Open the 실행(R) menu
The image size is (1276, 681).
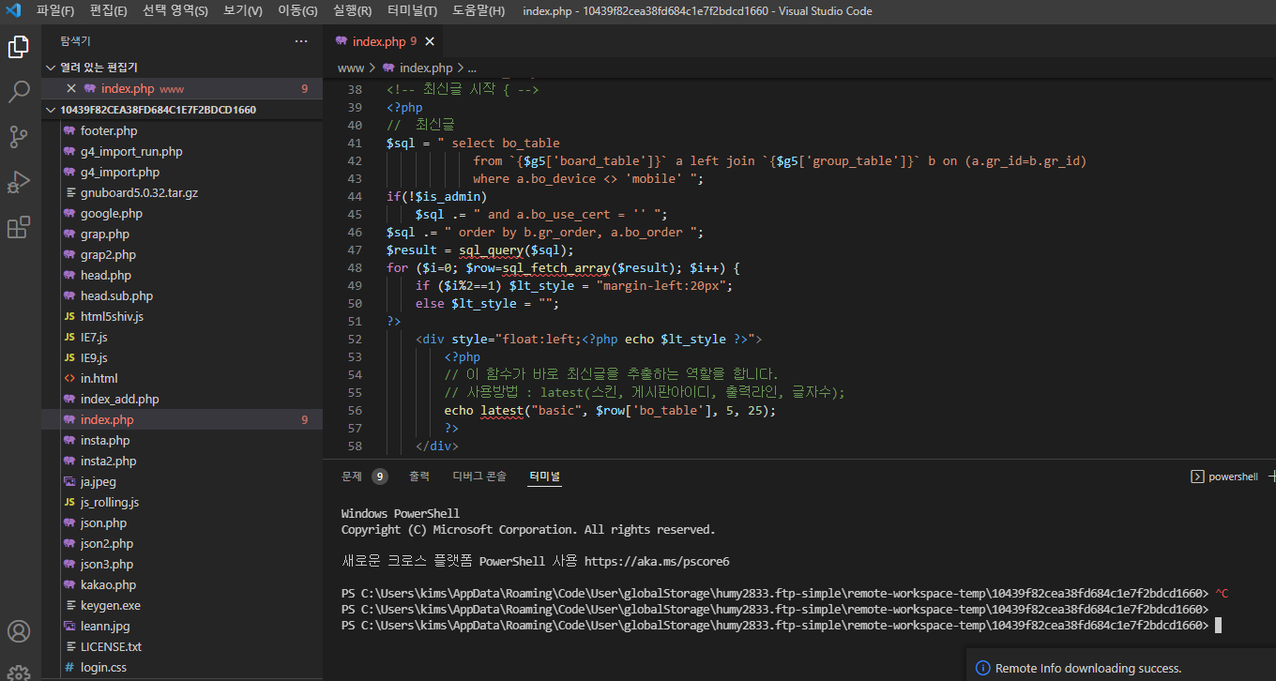352,11
